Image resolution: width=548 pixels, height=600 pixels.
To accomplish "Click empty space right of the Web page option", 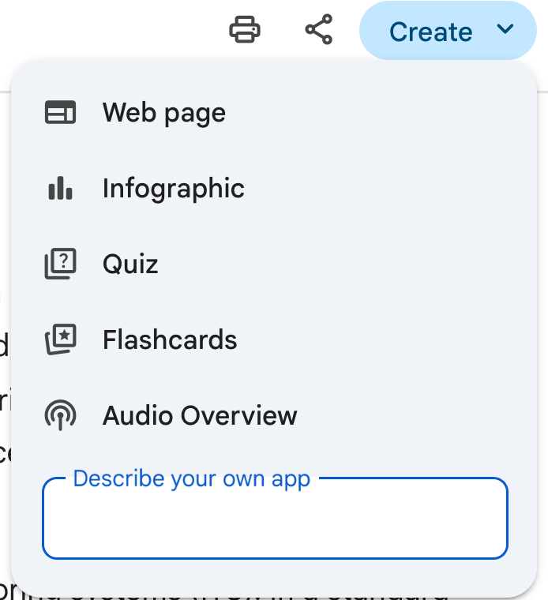I will [x=379, y=113].
